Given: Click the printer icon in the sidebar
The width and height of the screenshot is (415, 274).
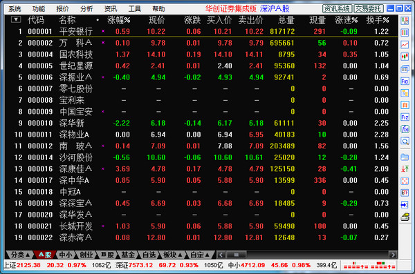Looking at the screenshot, I should (405, 217).
